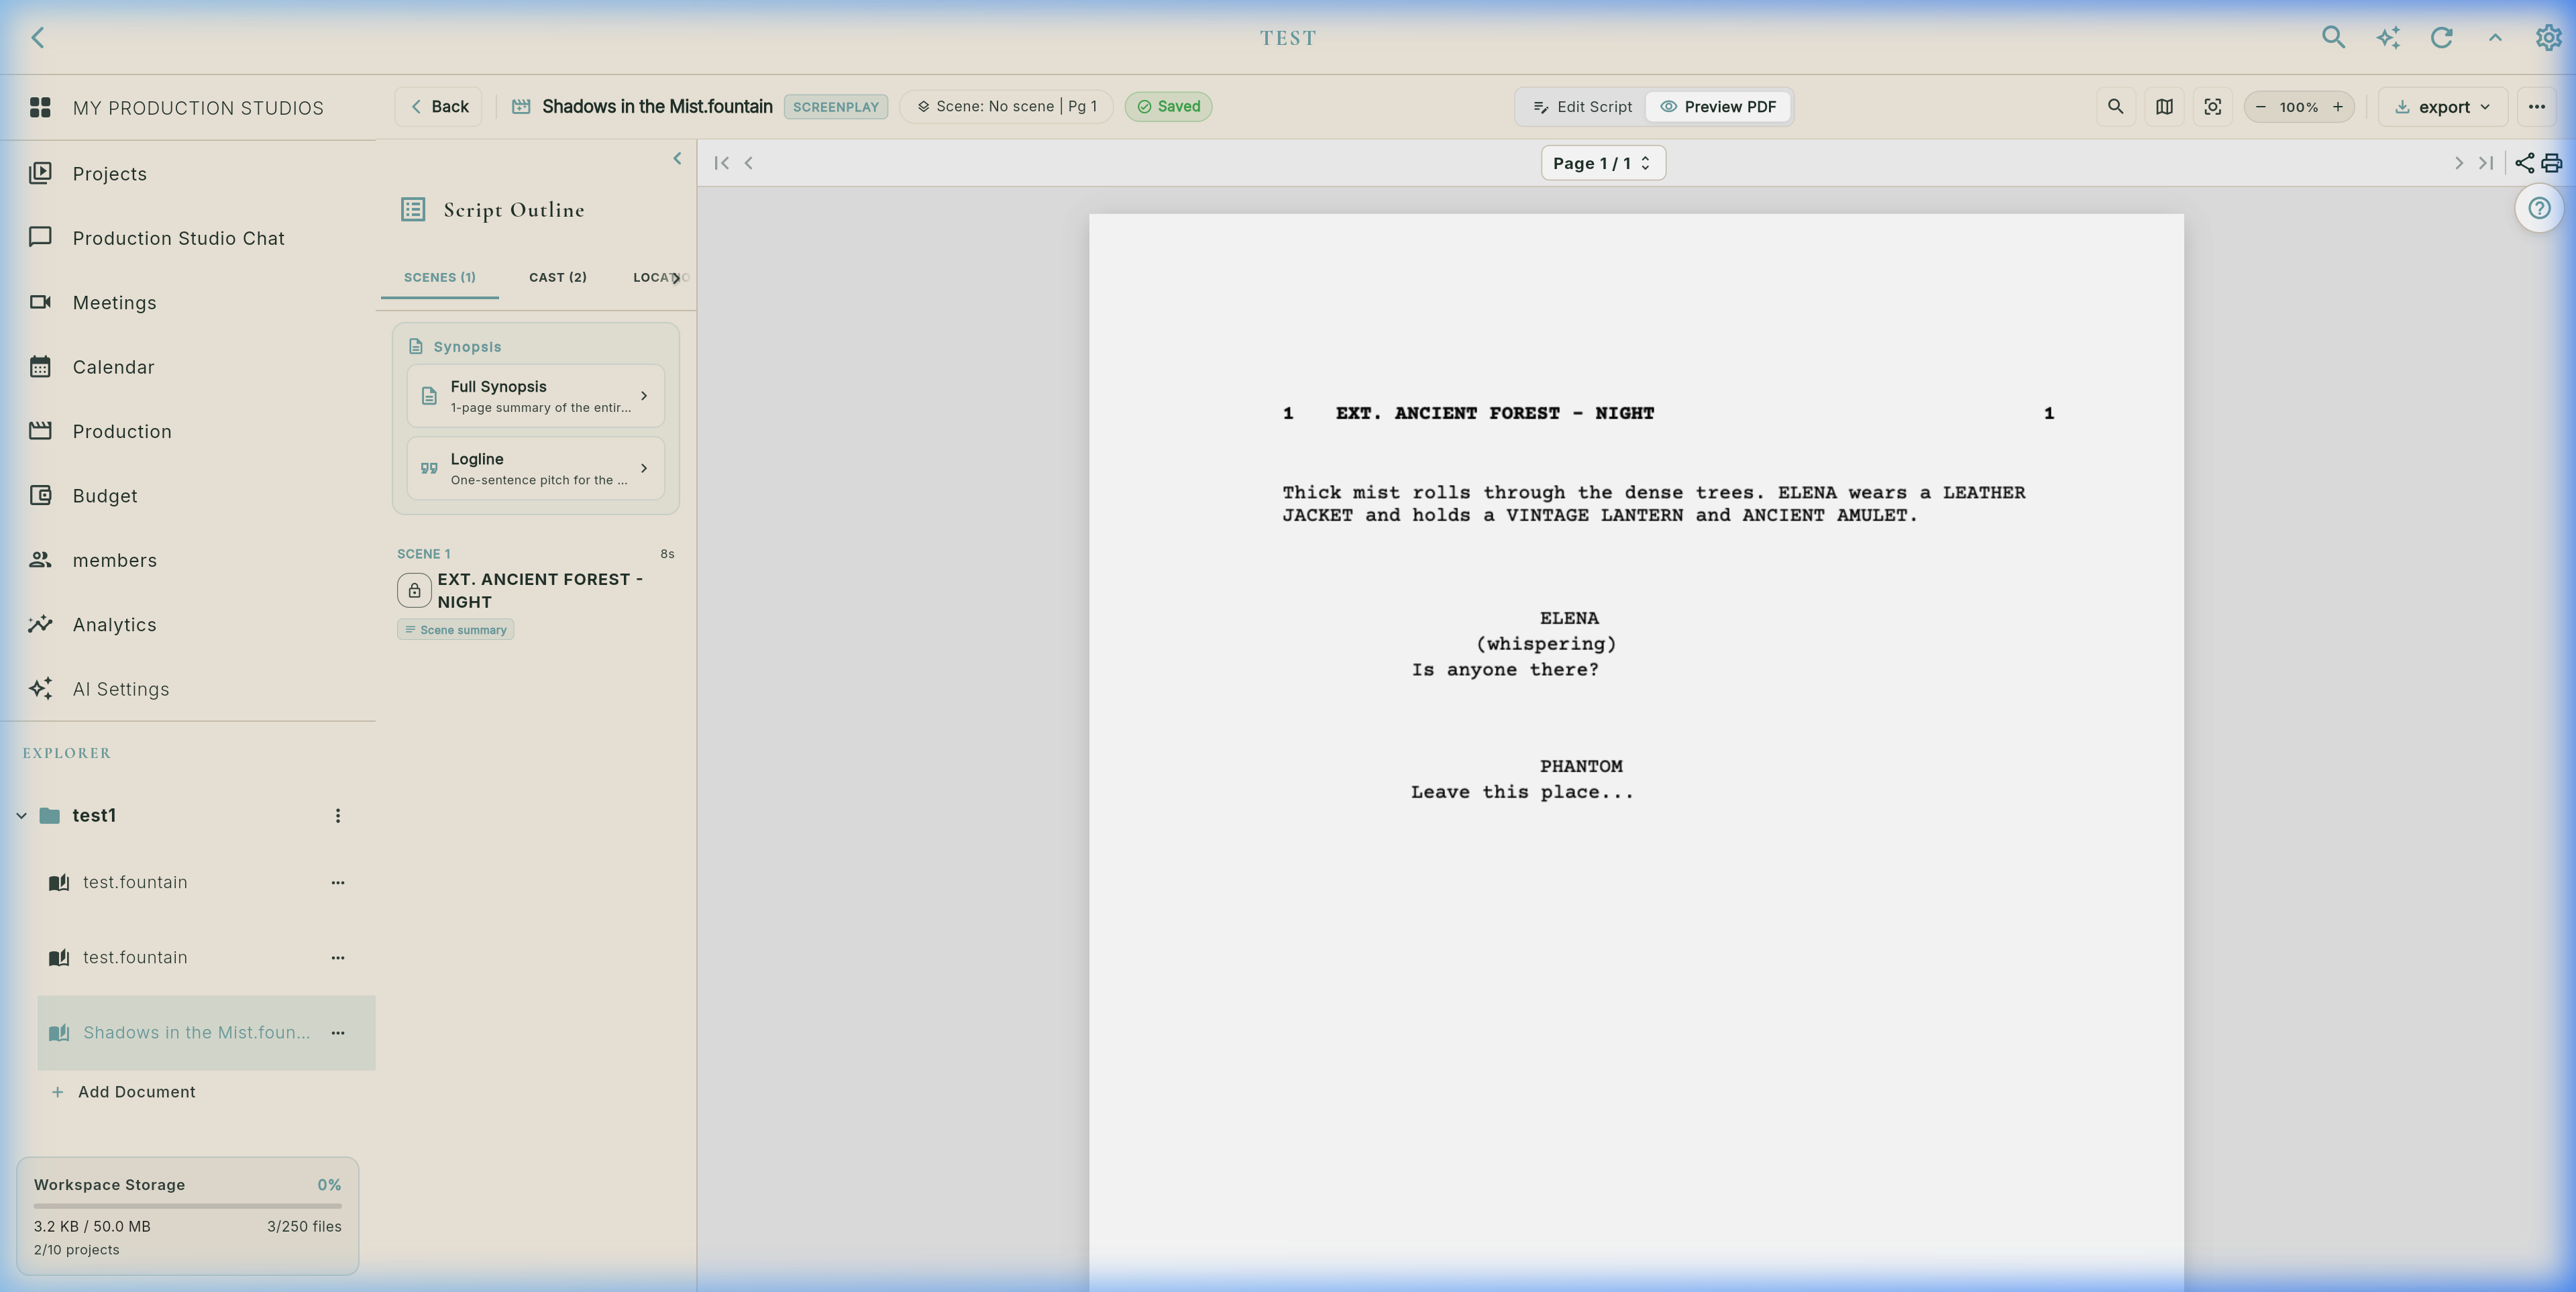Zoom out with the minus button
Viewport: 2576px width, 1292px height.
tap(2261, 107)
